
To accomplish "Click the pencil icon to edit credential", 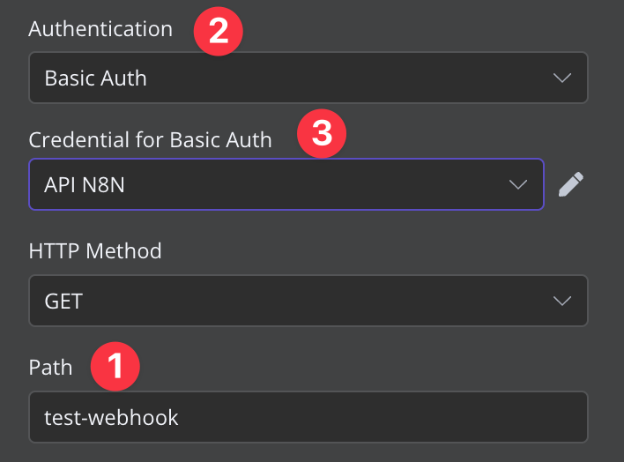I will point(571,184).
